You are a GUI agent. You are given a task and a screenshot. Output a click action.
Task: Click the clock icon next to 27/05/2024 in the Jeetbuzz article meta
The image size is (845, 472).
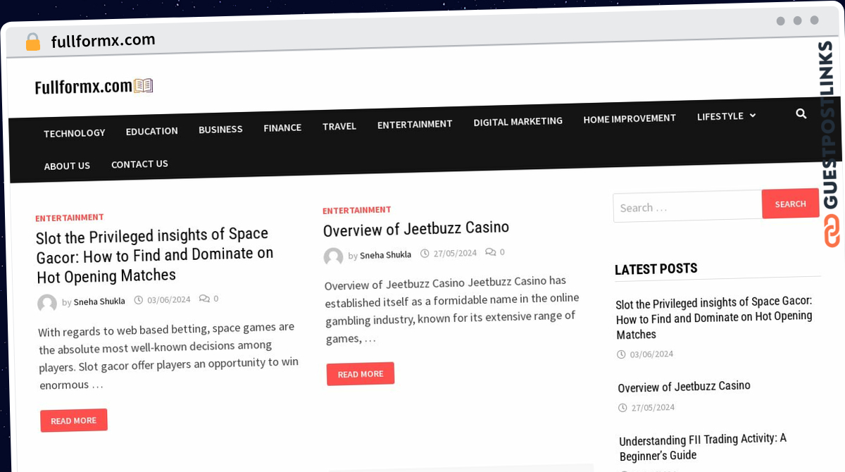(425, 253)
